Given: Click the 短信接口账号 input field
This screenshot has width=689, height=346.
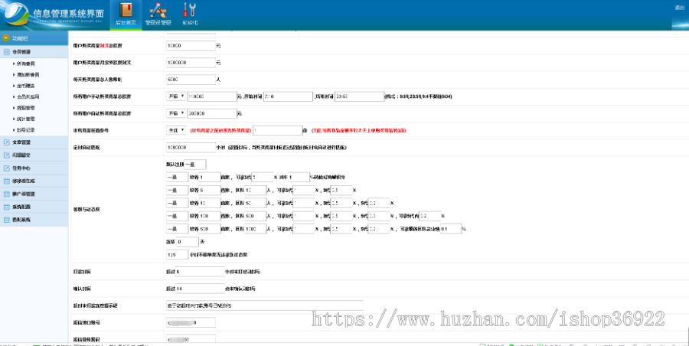Looking at the screenshot, I should (191, 323).
